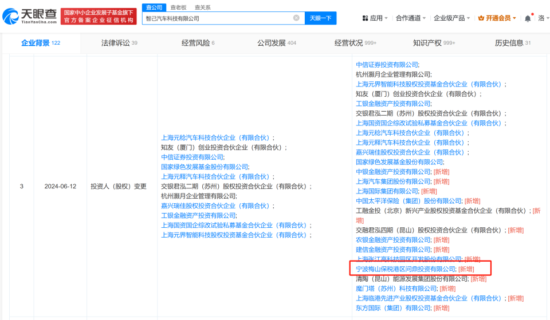This screenshot has height=320, width=550.
Task: Open 东方国际（集团）有限公司 link
Action: coord(393,308)
